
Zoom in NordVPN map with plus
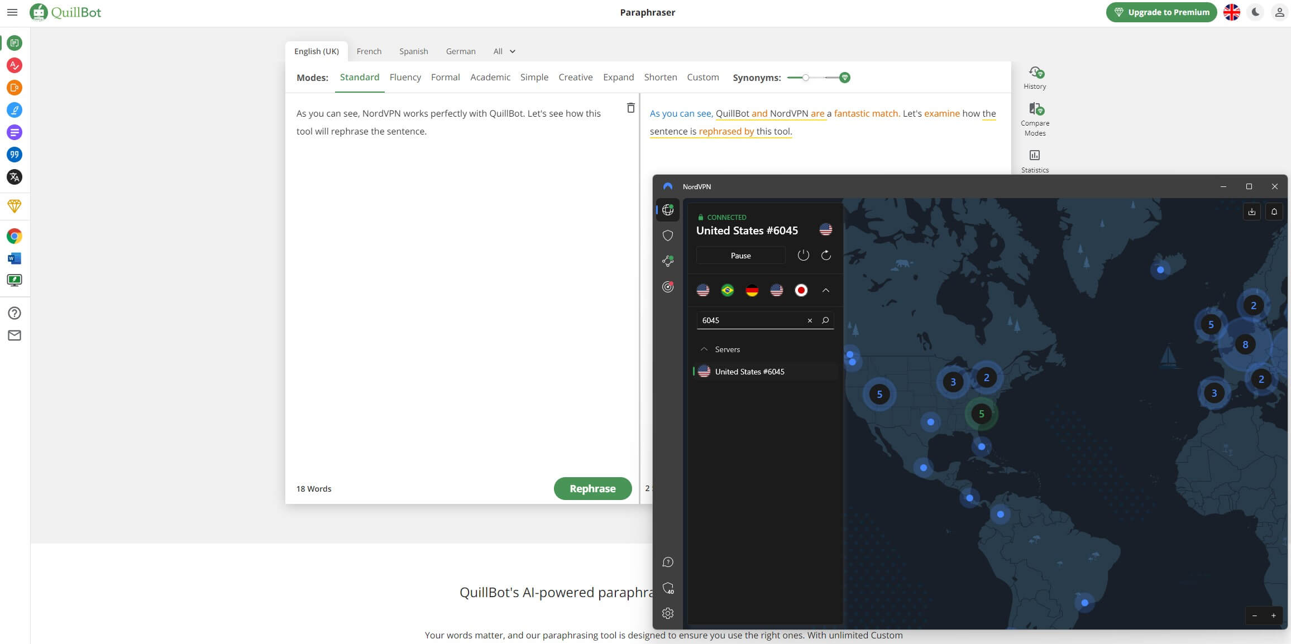tap(1274, 616)
